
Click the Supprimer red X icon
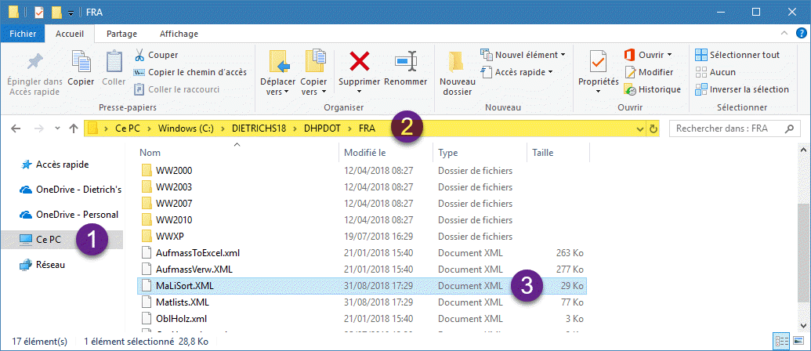[x=359, y=61]
